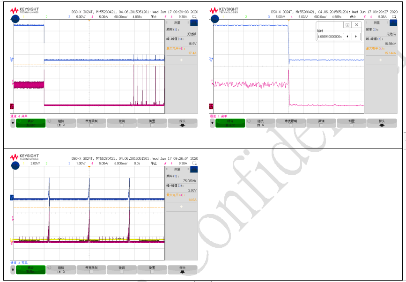
Task: Open the blue main menu button in 09:26:04 capture
Action: [15, 166]
